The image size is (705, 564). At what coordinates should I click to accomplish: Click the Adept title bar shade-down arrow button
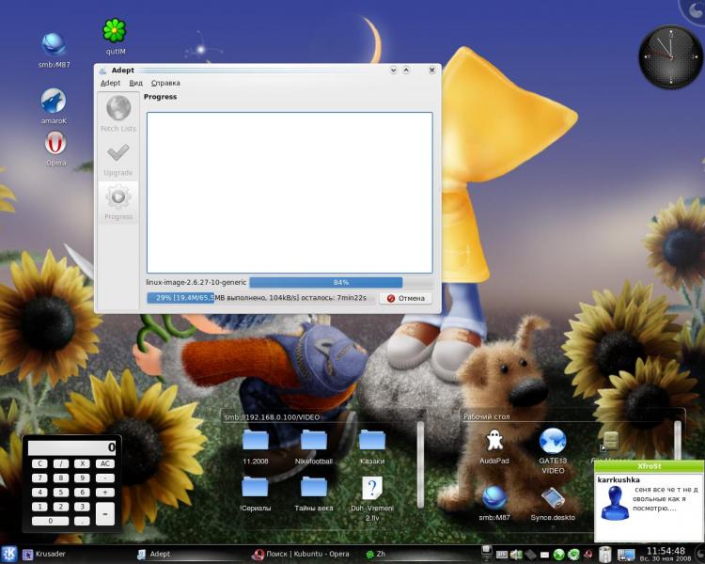pyautogui.click(x=394, y=70)
